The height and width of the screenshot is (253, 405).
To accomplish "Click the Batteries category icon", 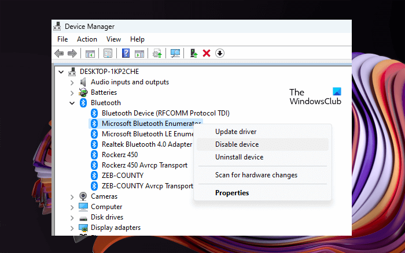I will pos(83,92).
